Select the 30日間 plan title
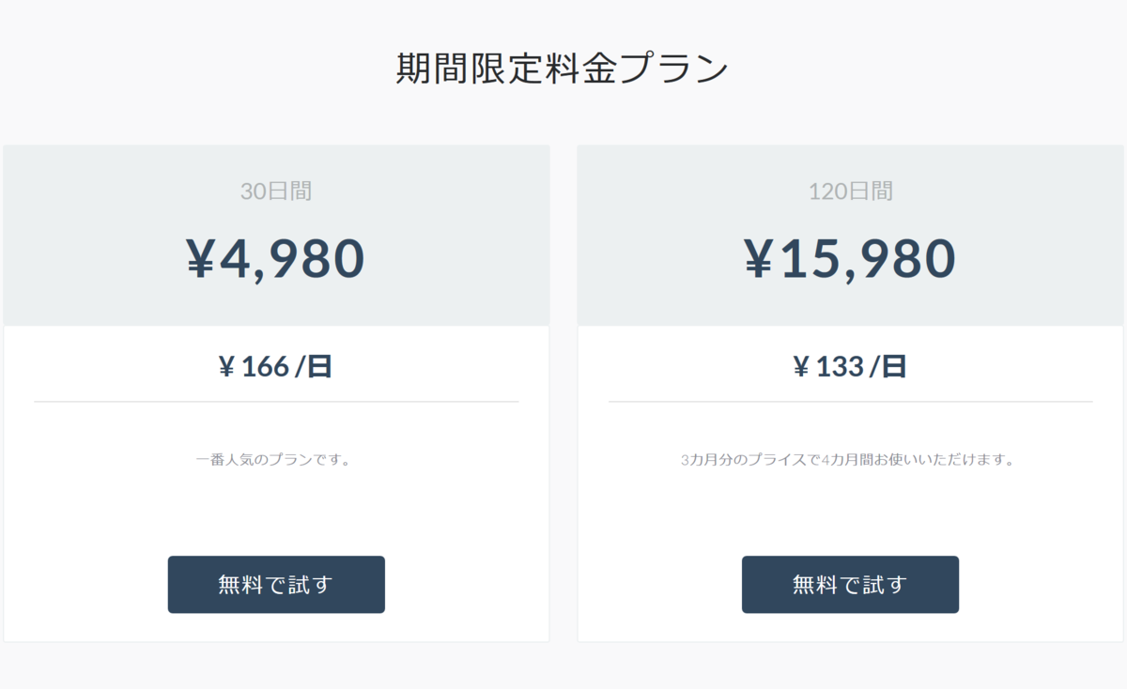Viewport: 1127px width, 689px height. [x=276, y=191]
